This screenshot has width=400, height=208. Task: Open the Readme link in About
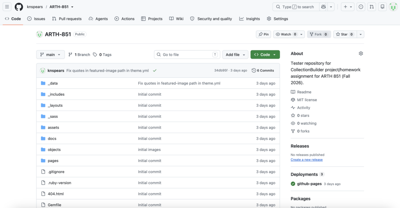click(x=301, y=92)
